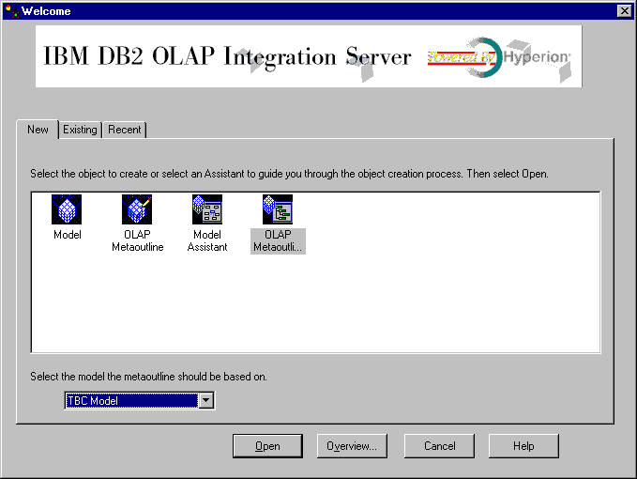
Task: Select the Model cube icon
Action: (67, 209)
